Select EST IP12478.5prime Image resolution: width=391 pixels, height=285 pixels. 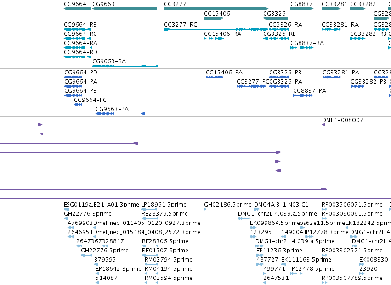click(312, 269)
